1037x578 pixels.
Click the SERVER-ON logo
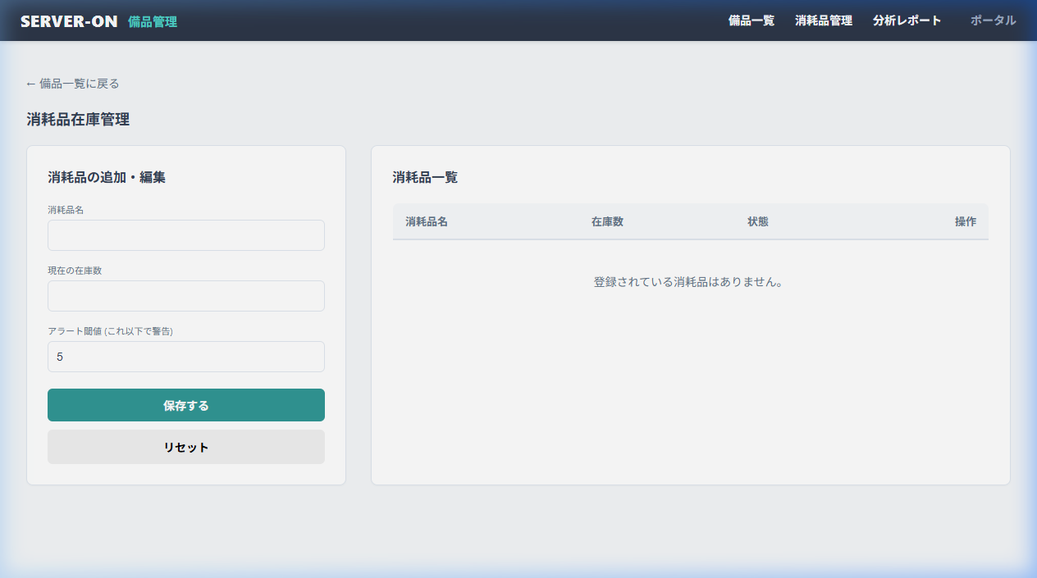[x=68, y=20]
